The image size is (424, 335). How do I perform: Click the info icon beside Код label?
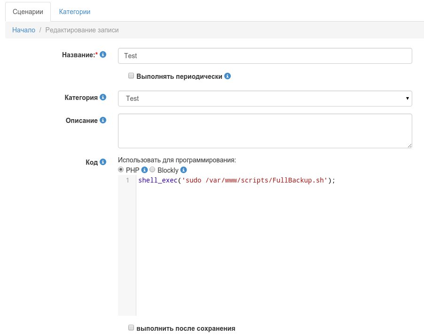click(x=103, y=162)
